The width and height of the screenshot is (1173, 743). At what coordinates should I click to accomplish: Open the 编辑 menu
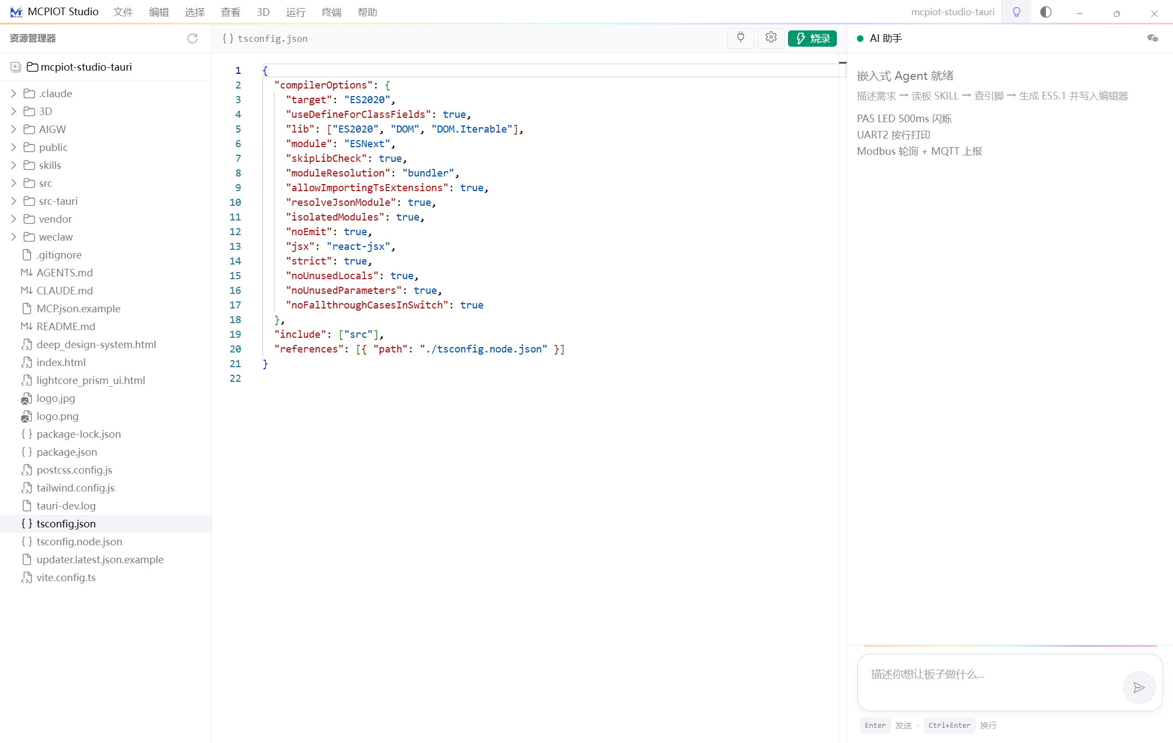point(159,12)
